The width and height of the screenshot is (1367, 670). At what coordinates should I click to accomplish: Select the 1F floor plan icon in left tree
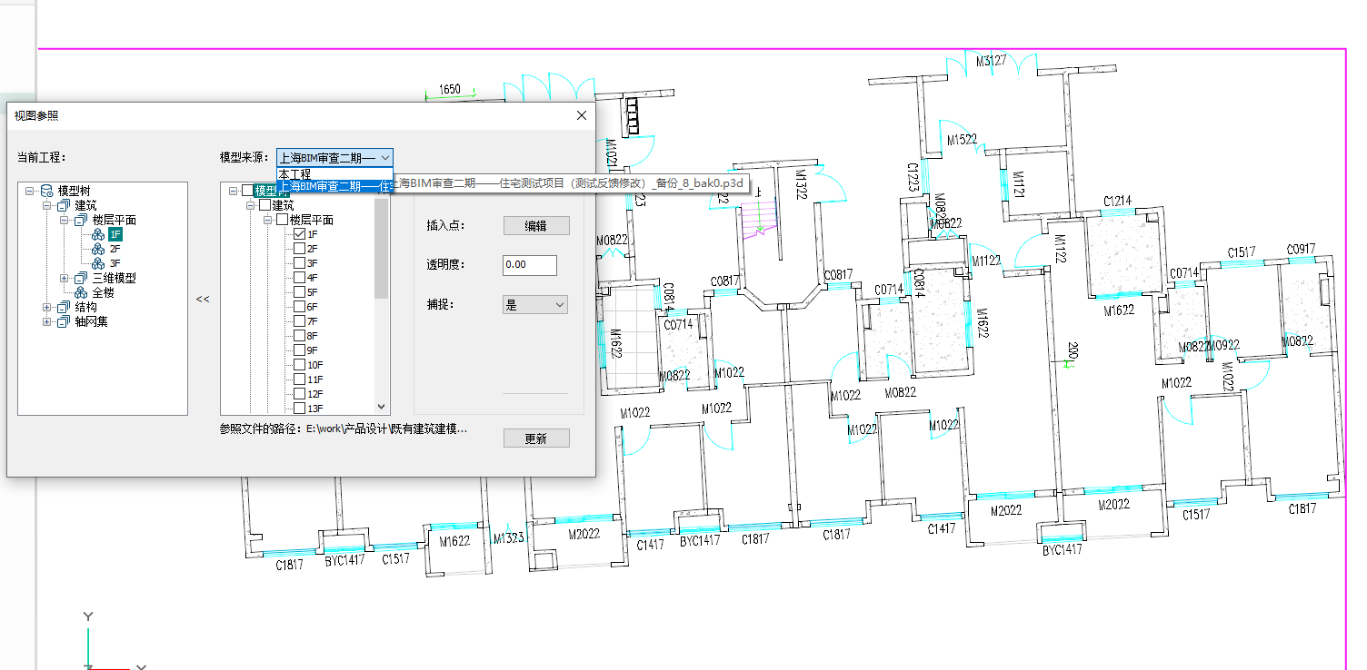(98, 234)
